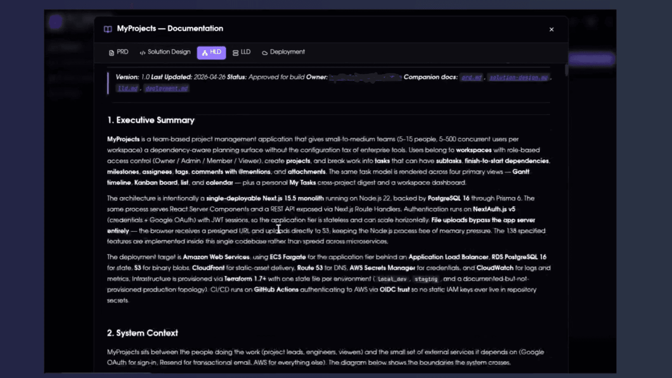The width and height of the screenshot is (672, 378).
Task: Close the MyProjects Documentation dialog
Action: pos(551,29)
